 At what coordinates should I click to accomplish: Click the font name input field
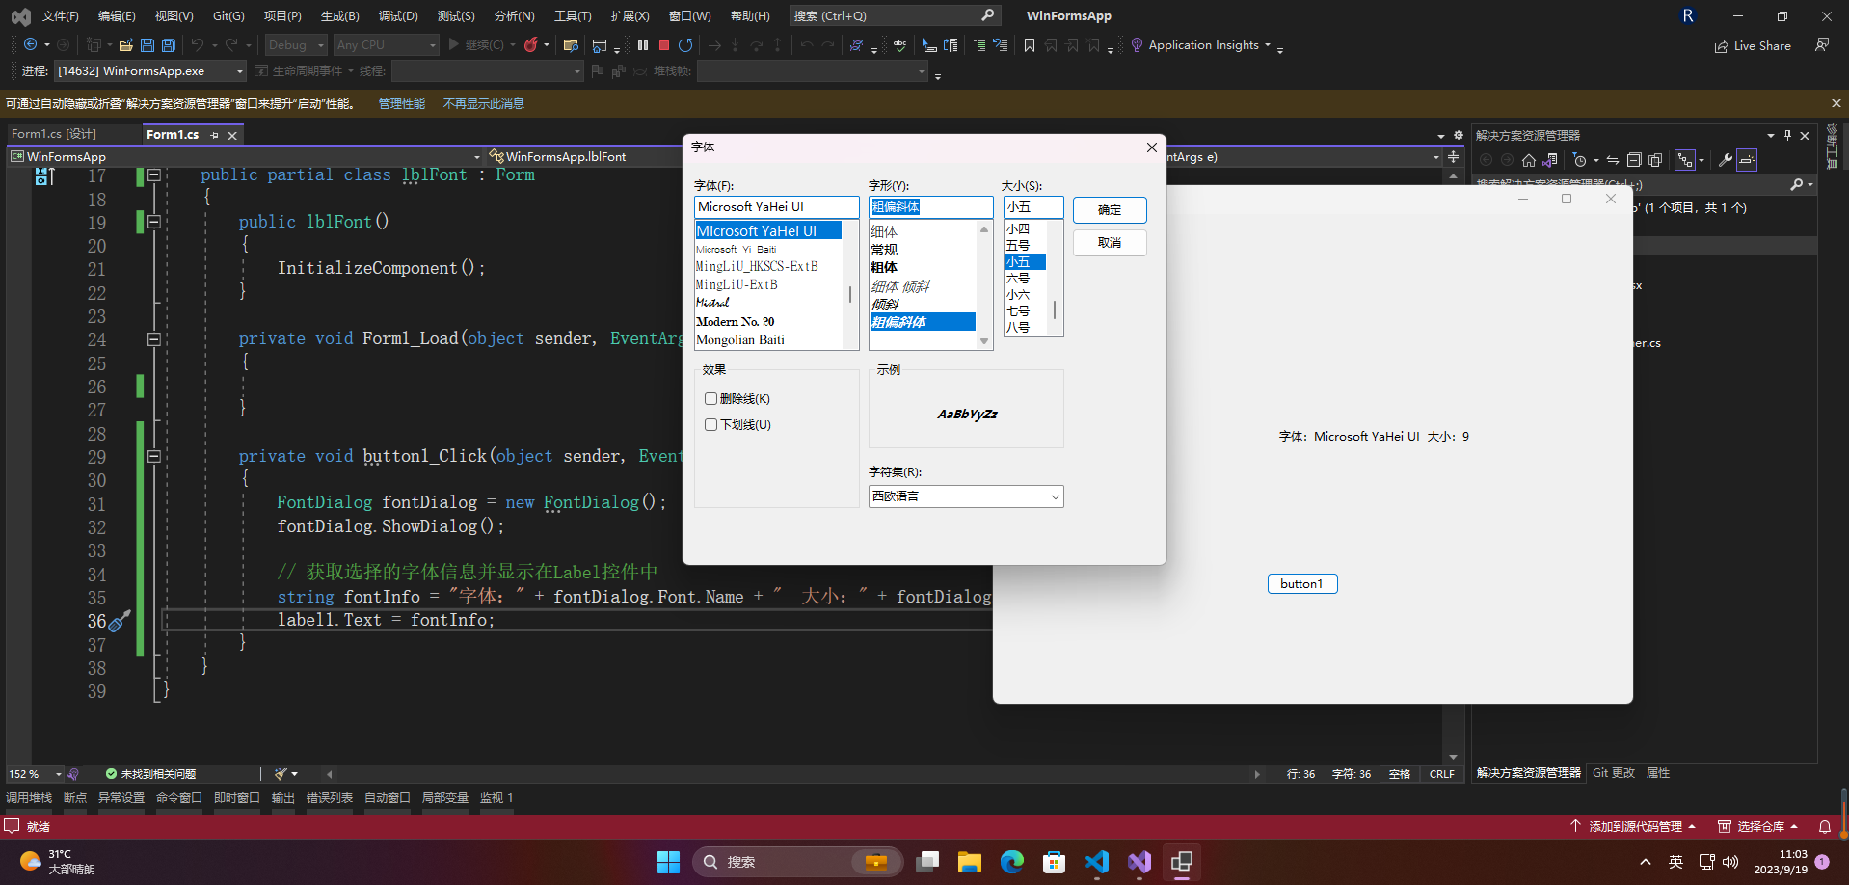pos(776,207)
